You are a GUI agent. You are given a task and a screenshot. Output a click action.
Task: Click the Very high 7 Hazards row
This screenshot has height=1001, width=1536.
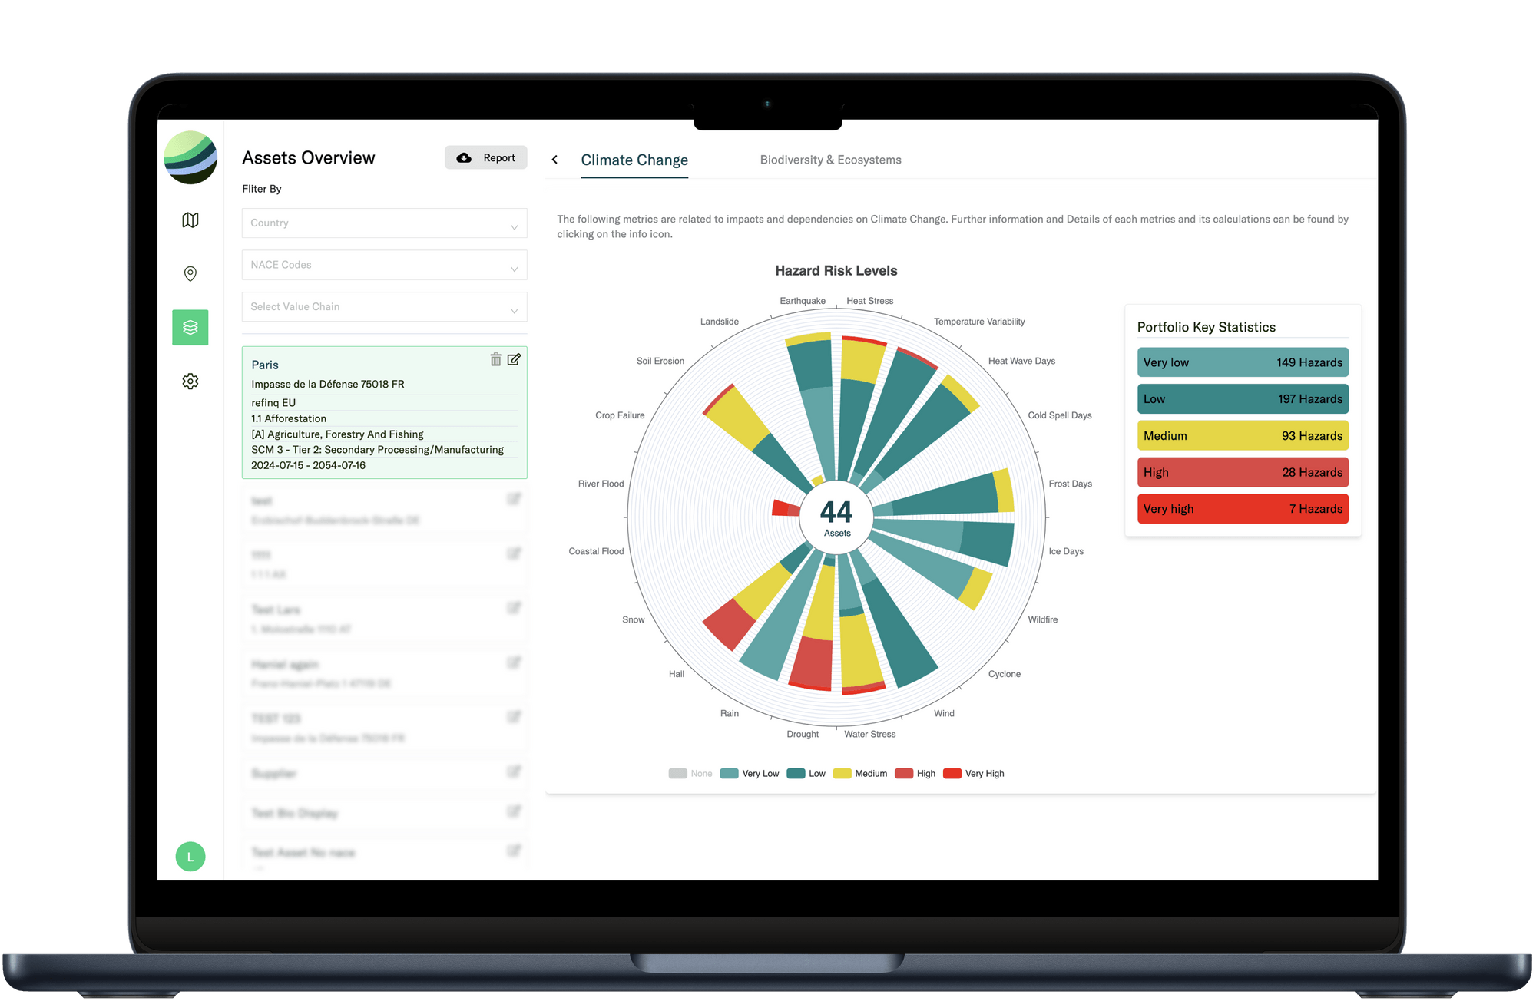[x=1243, y=509]
